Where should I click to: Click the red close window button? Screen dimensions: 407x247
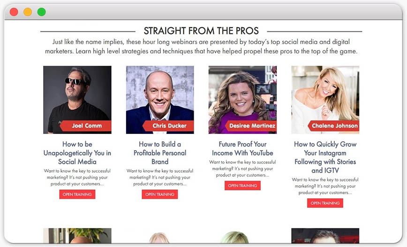pyautogui.click(x=14, y=12)
